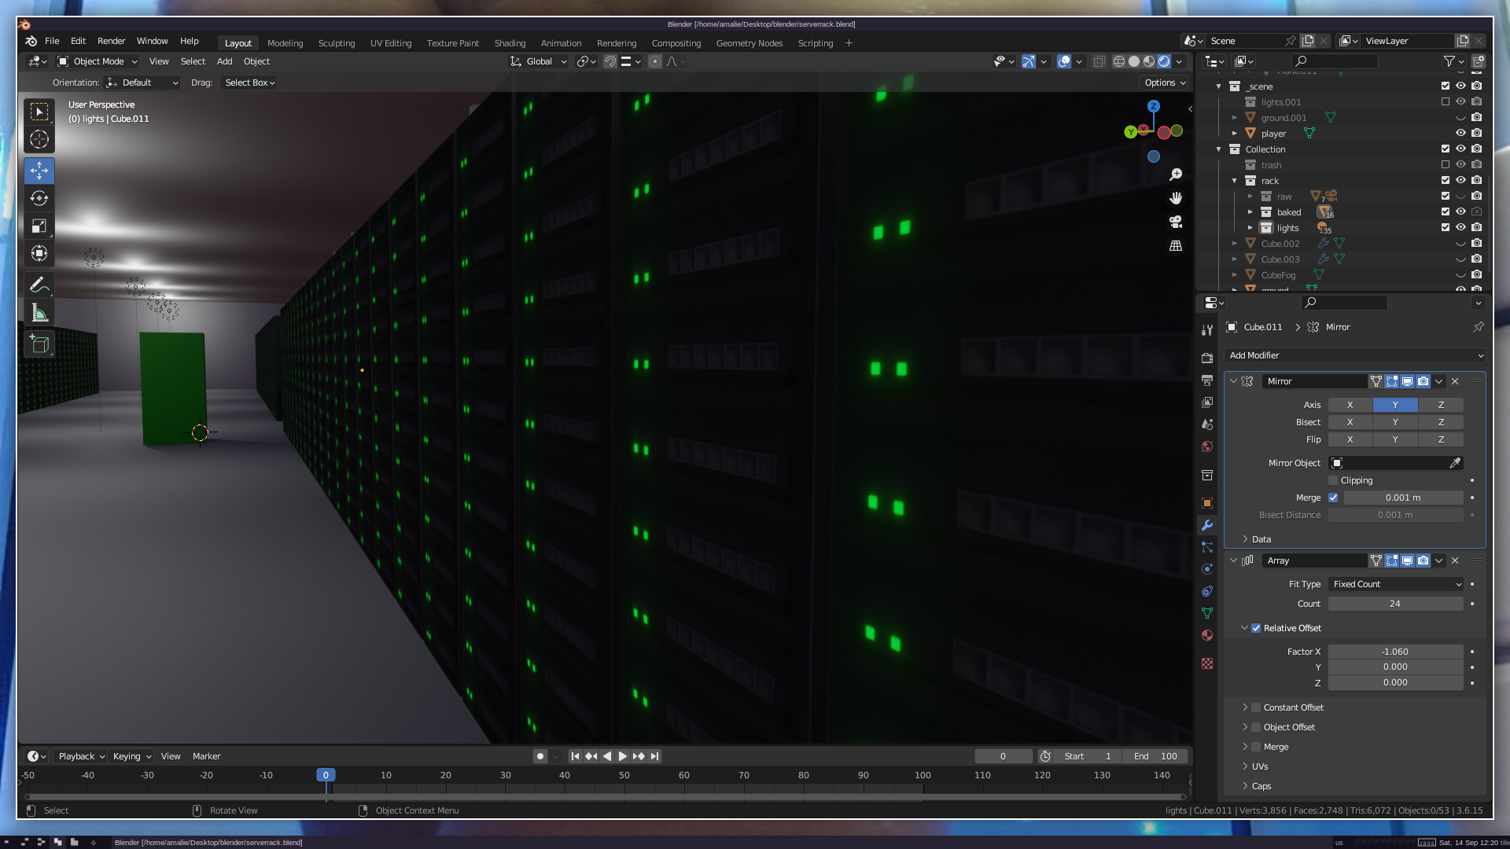This screenshot has height=849, width=1510.
Task: Toggle camera view in viewport
Action: tap(1176, 222)
